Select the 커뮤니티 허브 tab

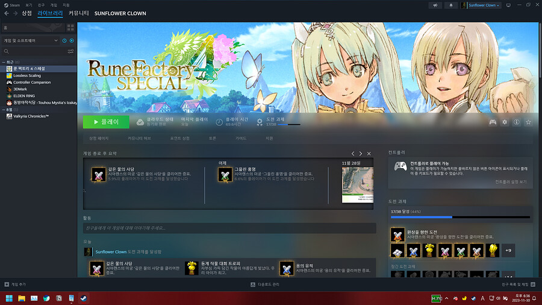point(139,139)
